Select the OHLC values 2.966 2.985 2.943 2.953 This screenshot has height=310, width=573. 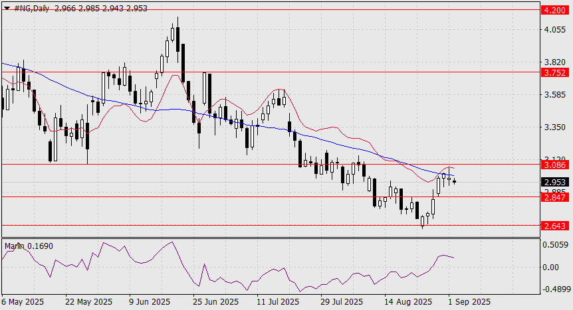point(101,9)
